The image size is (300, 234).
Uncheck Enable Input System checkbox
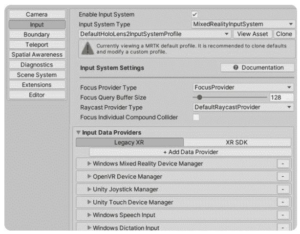pyautogui.click(x=195, y=14)
